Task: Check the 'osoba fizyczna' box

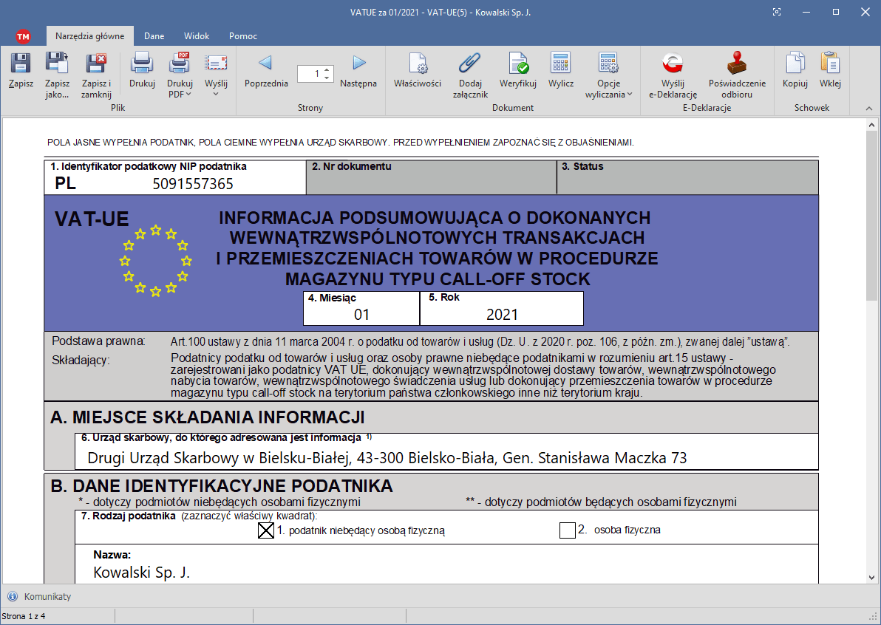Action: (567, 530)
